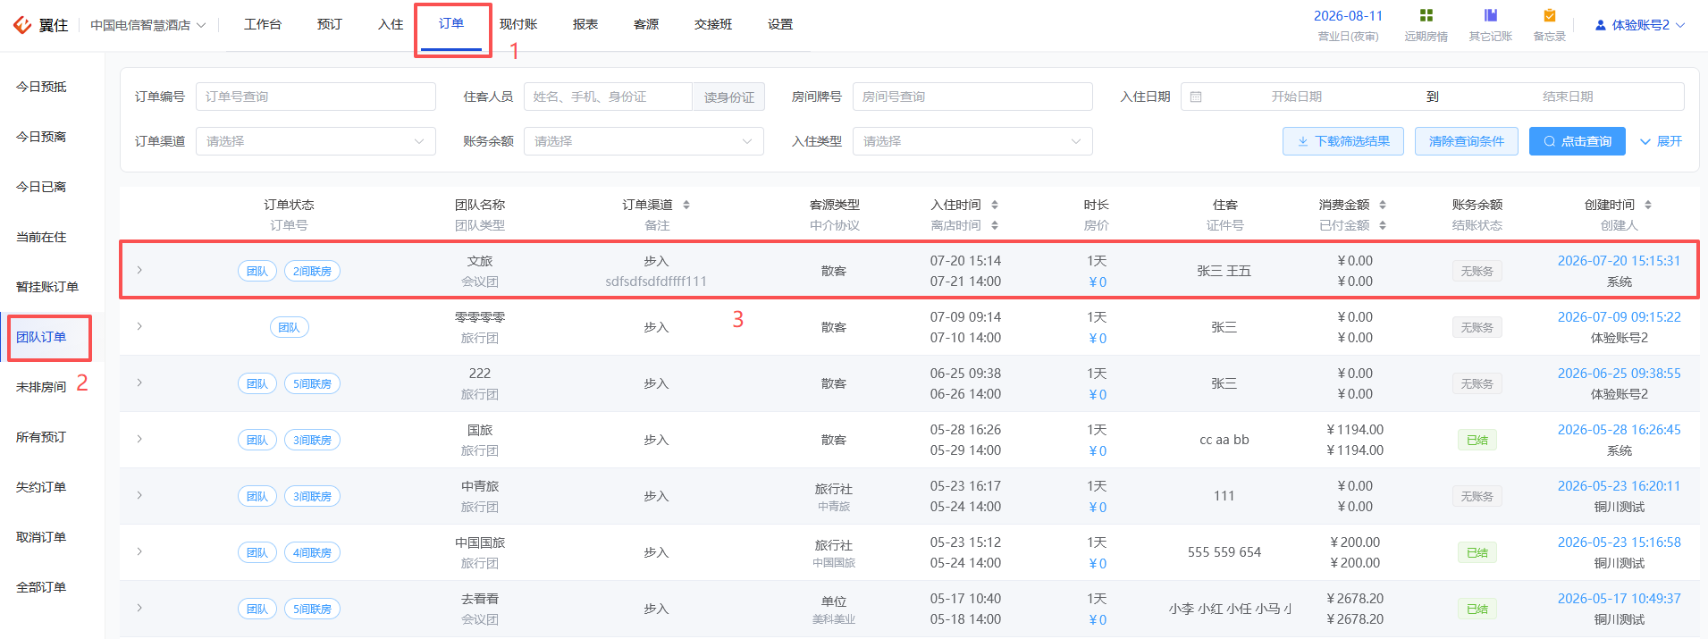The width and height of the screenshot is (1708, 639).
Task: Open the 其它记账 icon
Action: [x=1491, y=15]
